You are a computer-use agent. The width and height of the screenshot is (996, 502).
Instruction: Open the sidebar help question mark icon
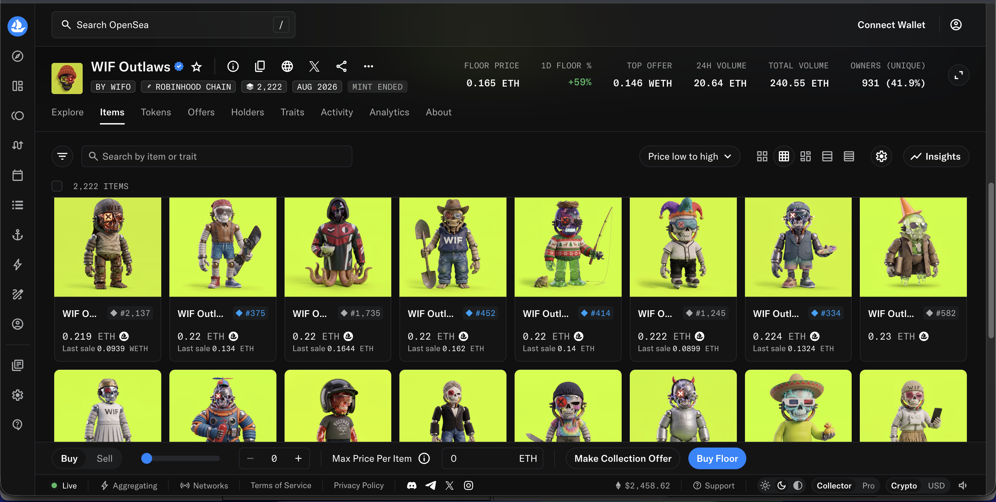[x=17, y=425]
